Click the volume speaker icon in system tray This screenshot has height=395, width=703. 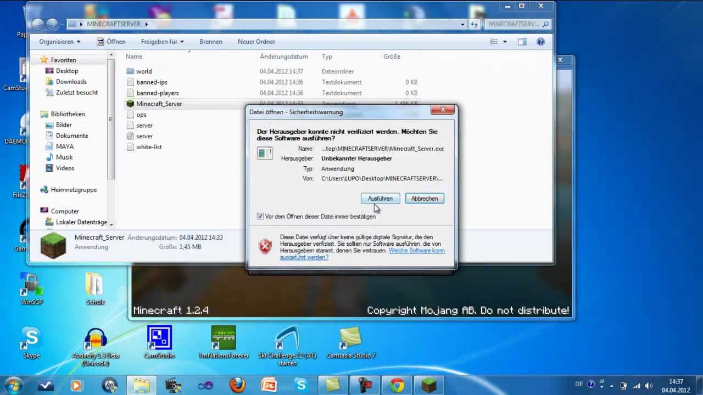(x=649, y=385)
